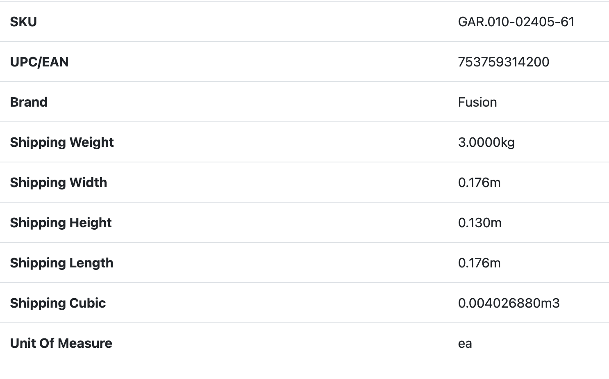Click inside the Brand table row
The width and height of the screenshot is (609, 379).
coord(246,102)
